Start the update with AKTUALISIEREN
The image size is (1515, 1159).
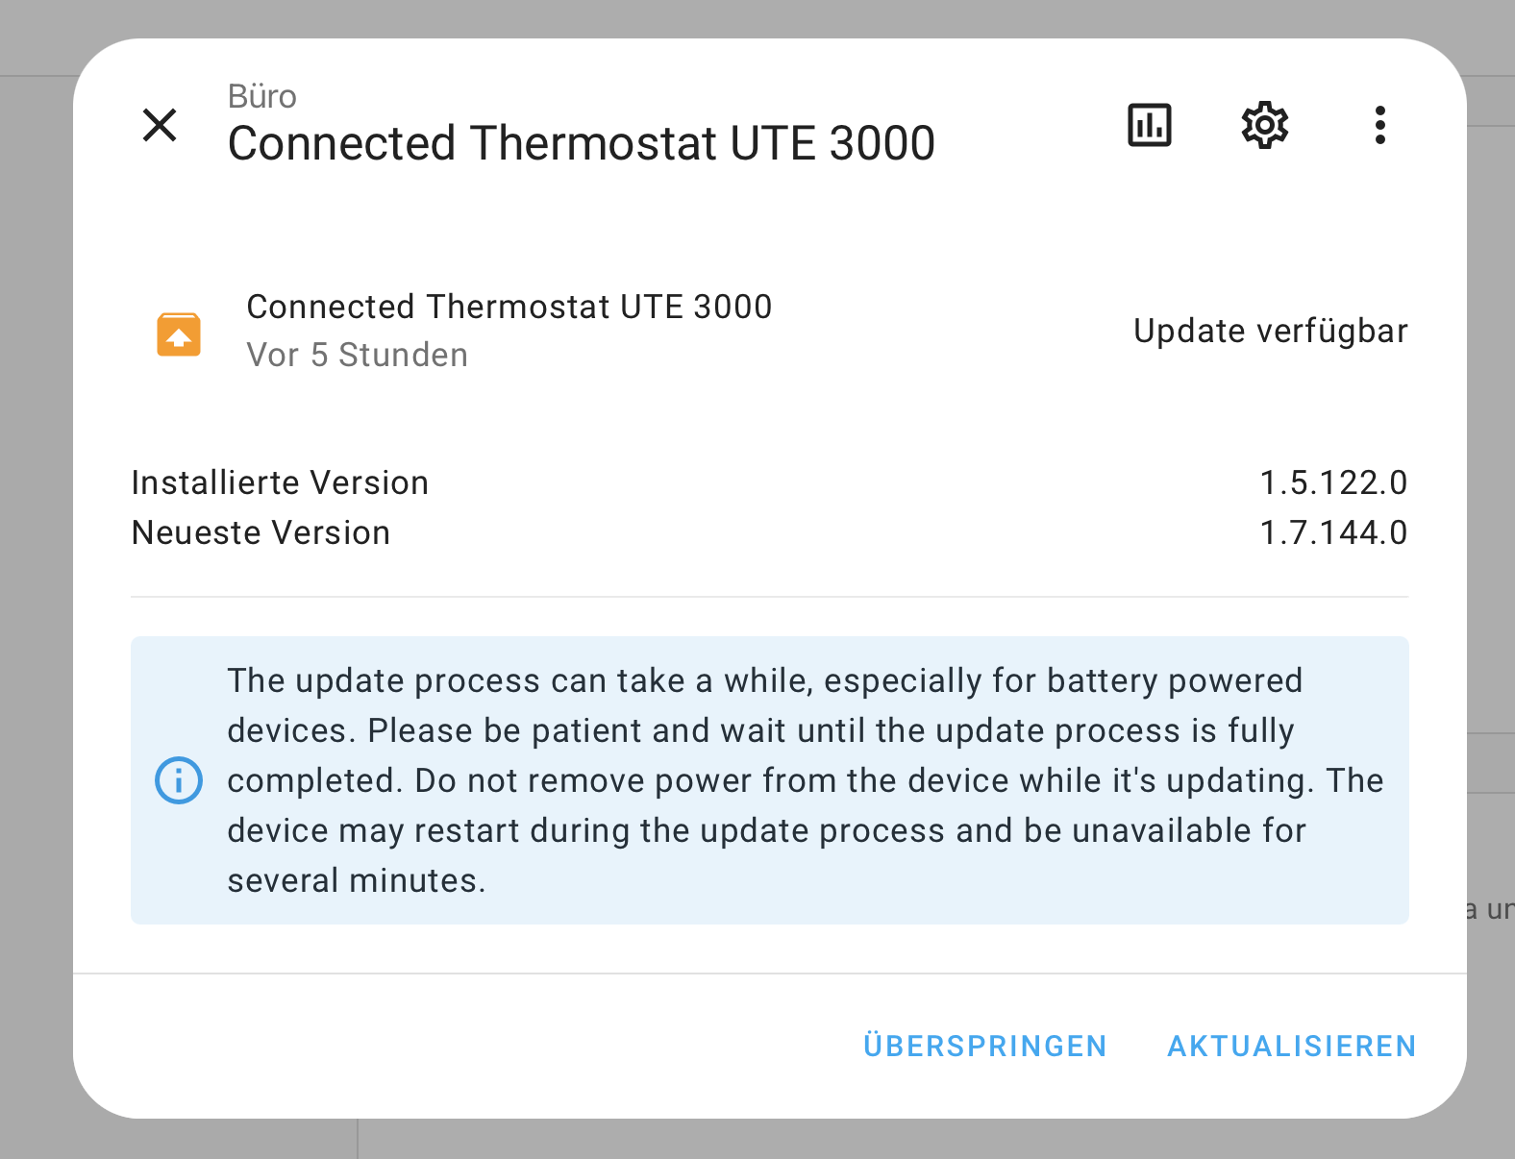(x=1291, y=1046)
